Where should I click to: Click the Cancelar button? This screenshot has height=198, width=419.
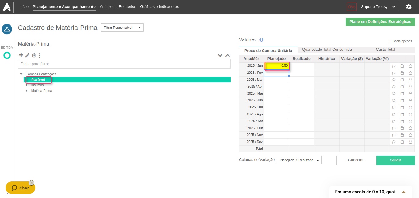pyautogui.click(x=356, y=160)
